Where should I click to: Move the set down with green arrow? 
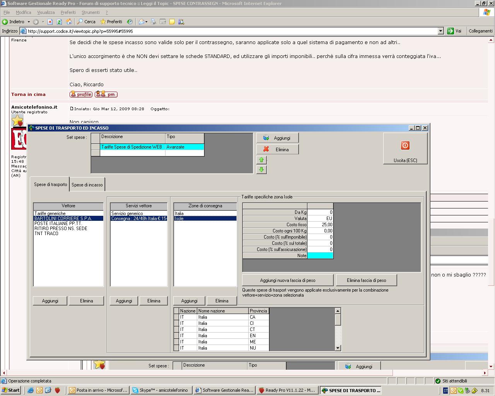261,169
